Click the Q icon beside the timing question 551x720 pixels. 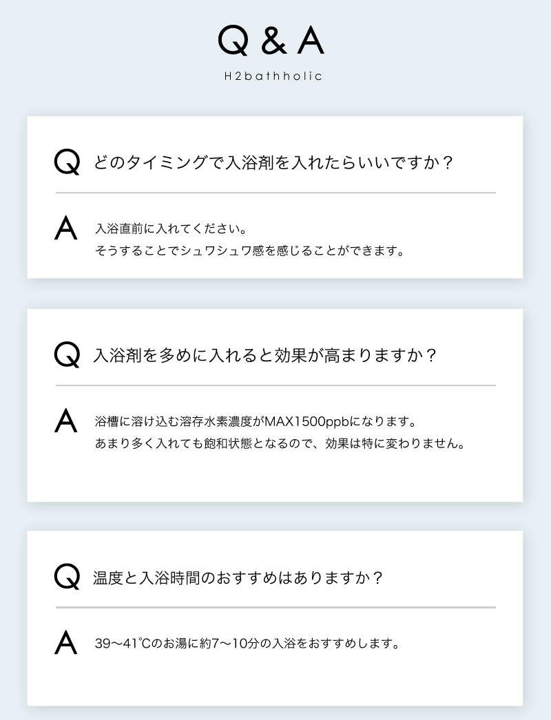67,162
